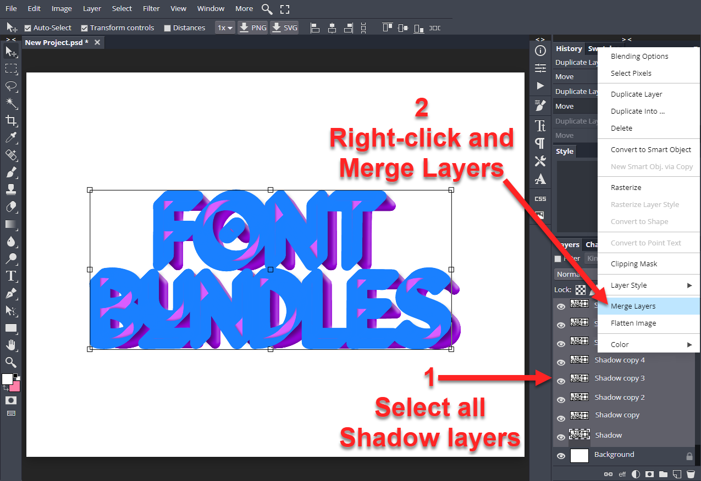Choose Merge Layers from context menu
Screen dimensions: 701x481
(649, 306)
